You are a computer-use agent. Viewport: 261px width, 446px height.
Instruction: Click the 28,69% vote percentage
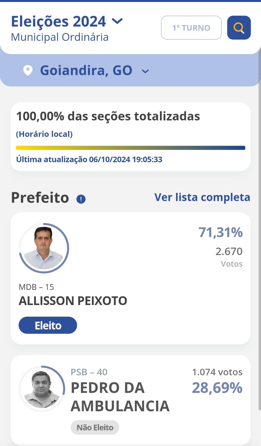click(217, 388)
